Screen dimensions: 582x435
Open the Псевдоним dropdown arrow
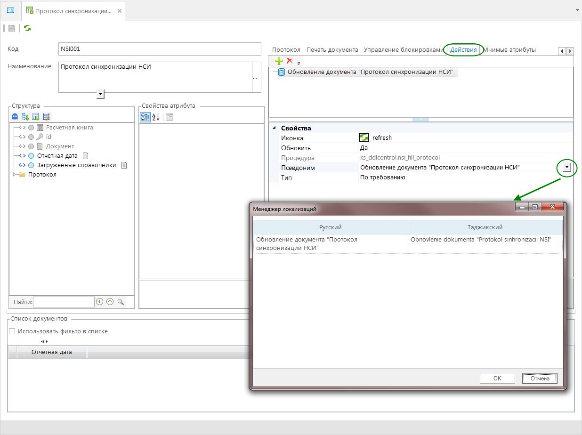coord(567,167)
